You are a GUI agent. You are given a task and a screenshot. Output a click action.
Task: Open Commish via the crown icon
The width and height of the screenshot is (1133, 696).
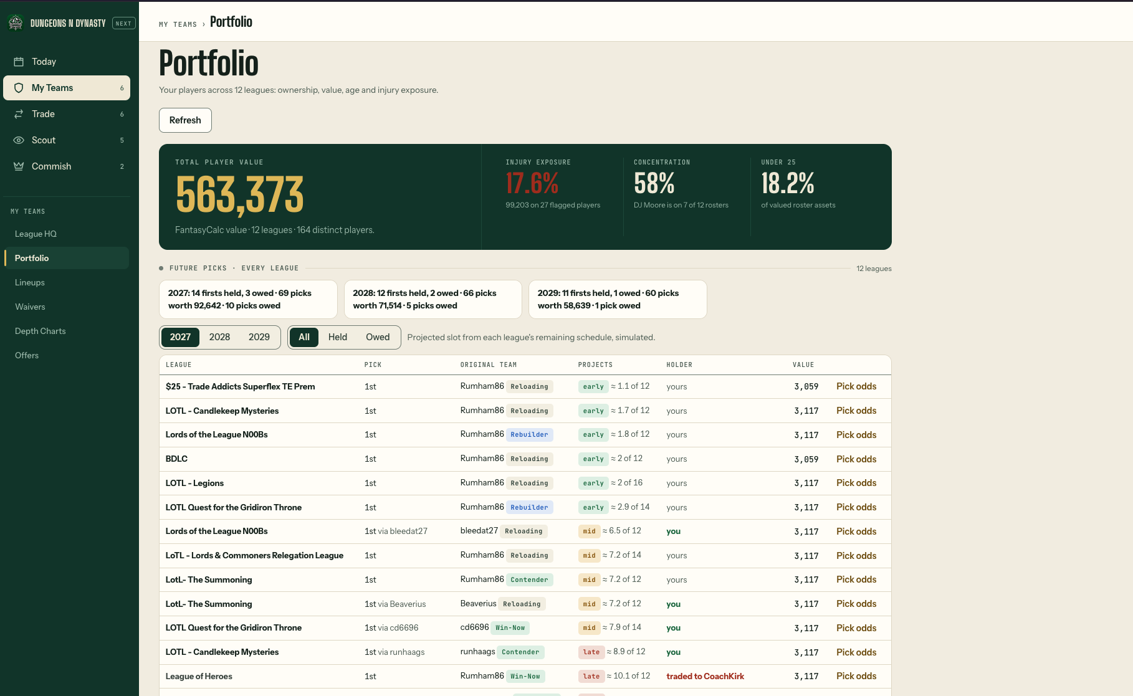pos(19,166)
